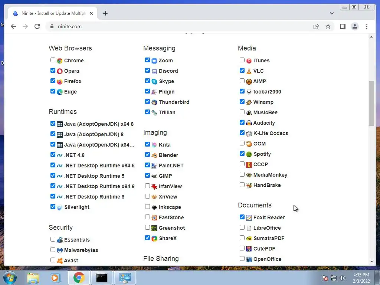Click the SumatraPDF label
Image resolution: width=380 pixels, height=285 pixels.
269,239
